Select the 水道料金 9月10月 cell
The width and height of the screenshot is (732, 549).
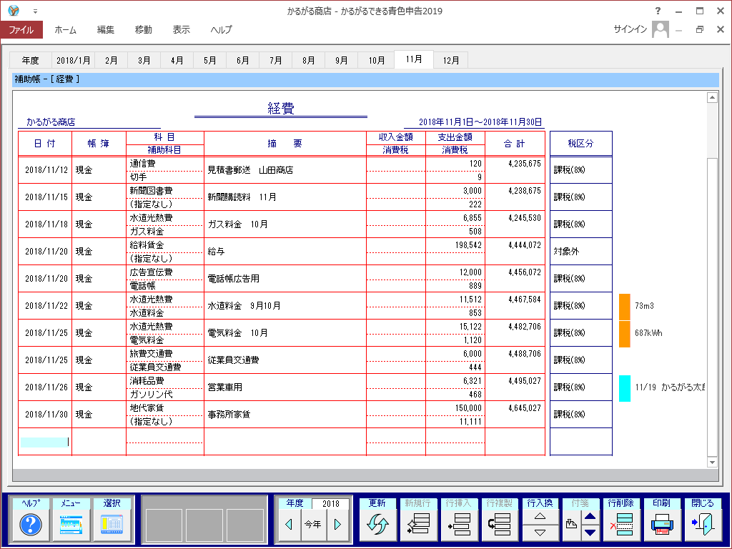click(285, 306)
